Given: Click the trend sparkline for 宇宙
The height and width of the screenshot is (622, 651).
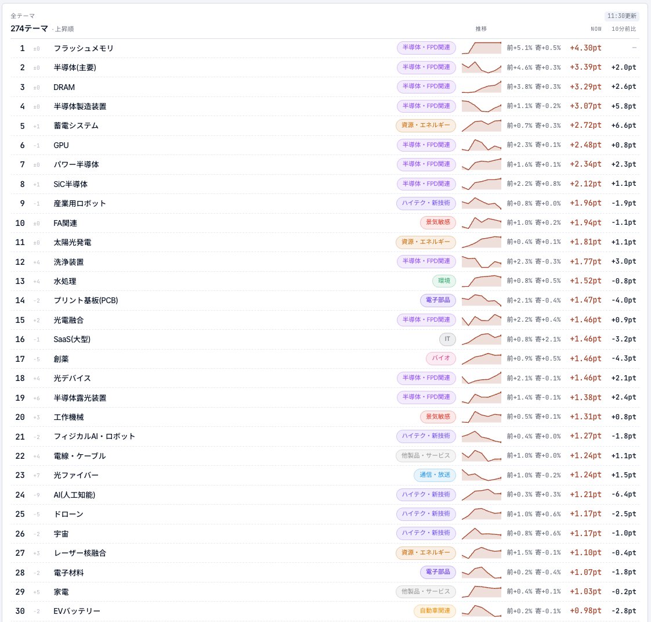Looking at the screenshot, I should 482,534.
